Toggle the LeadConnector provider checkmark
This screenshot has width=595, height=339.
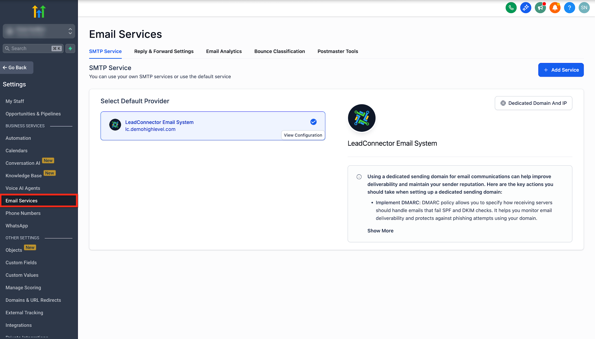[x=313, y=122]
